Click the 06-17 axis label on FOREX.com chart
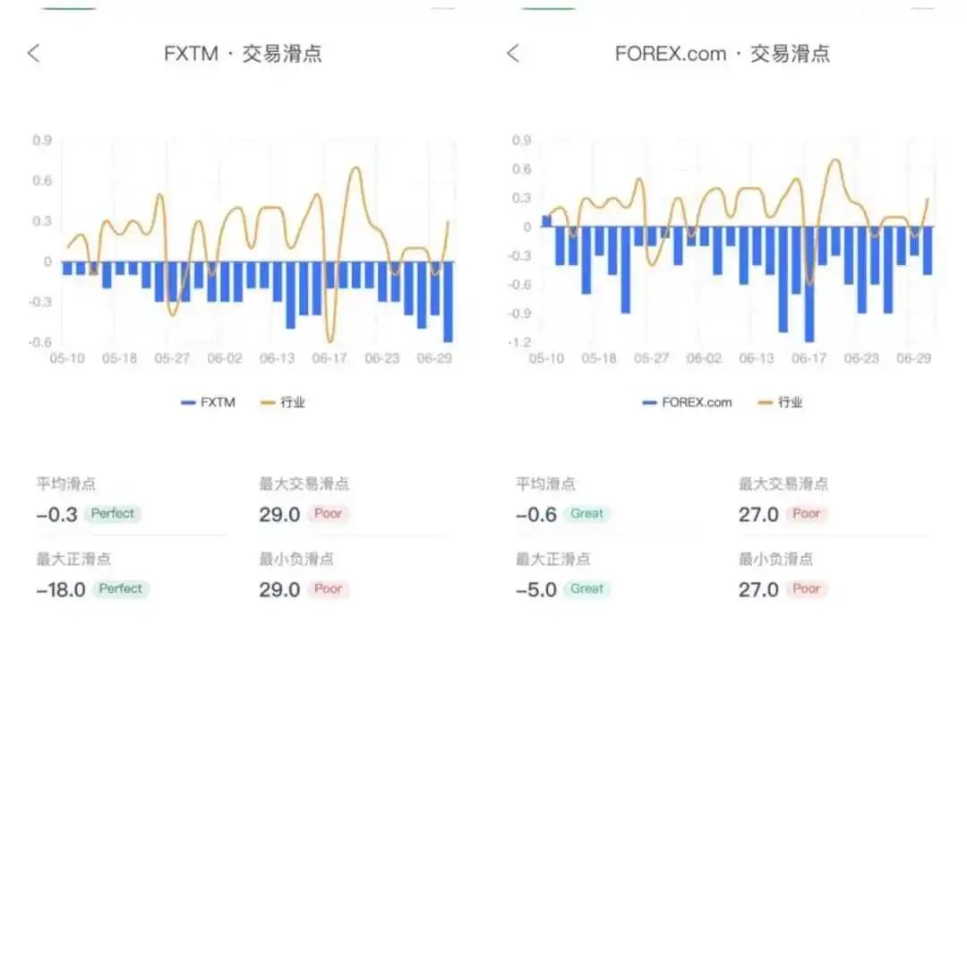Image resolution: width=967 pixels, height=967 pixels. pos(809,358)
